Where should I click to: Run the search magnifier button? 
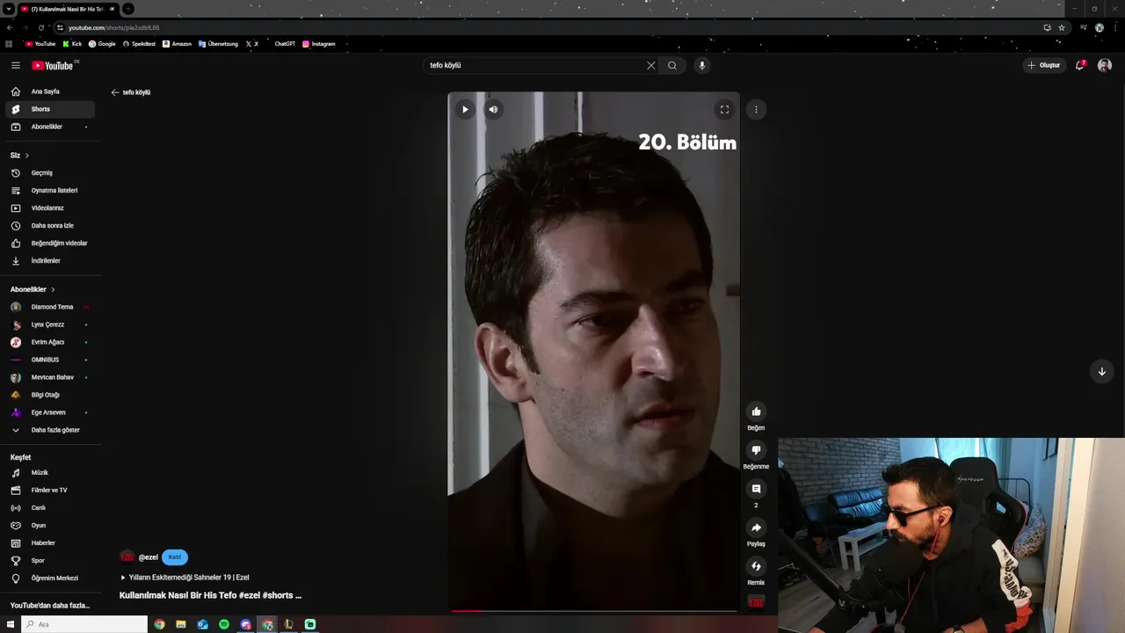[x=672, y=65]
